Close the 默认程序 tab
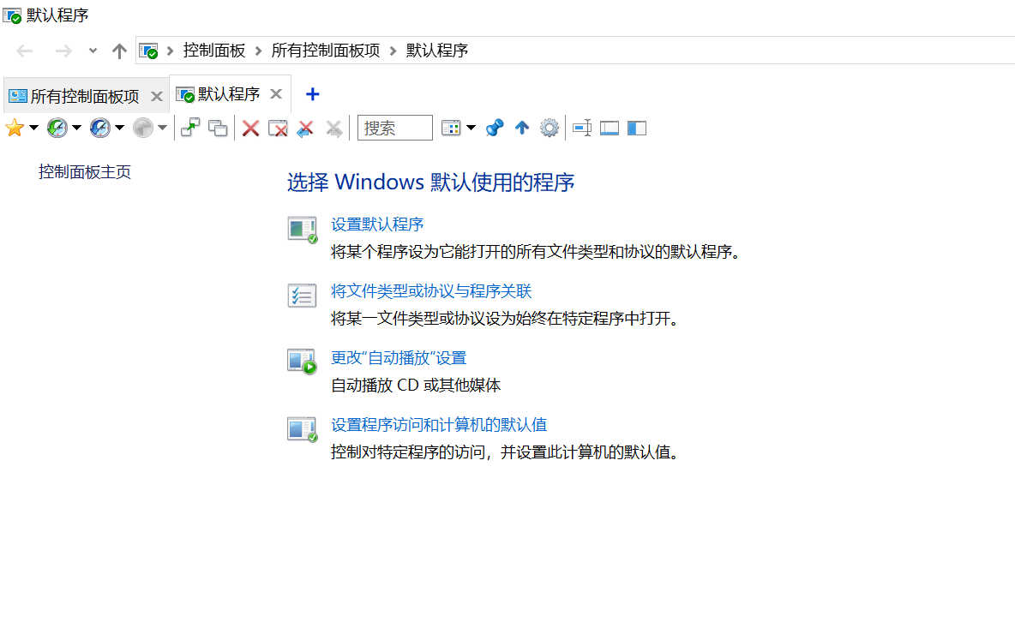The height and width of the screenshot is (640, 1015). click(276, 94)
